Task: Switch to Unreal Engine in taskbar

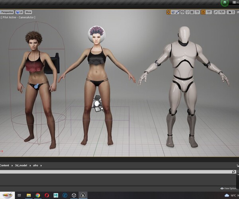Action: coord(83,195)
